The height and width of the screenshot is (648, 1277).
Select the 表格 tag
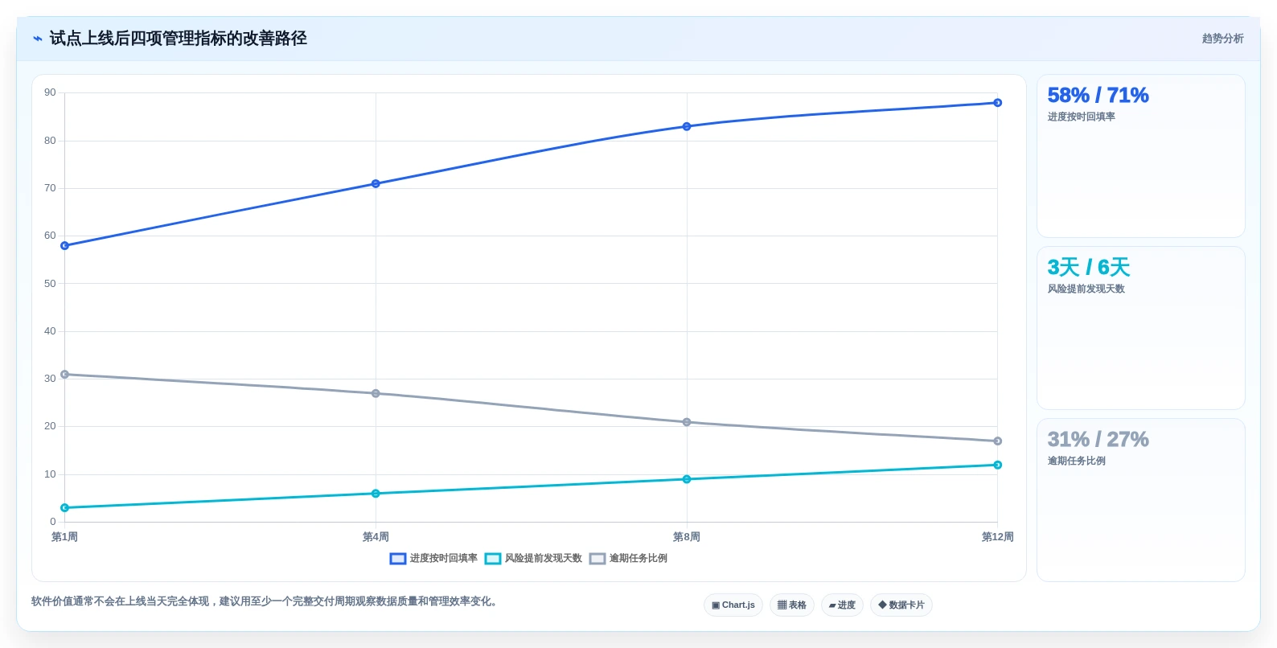click(x=792, y=605)
